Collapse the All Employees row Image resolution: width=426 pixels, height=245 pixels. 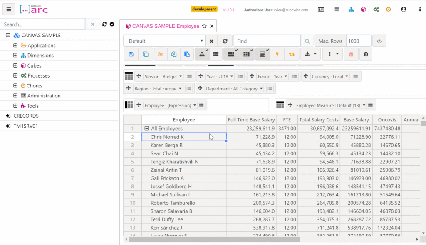(146, 129)
